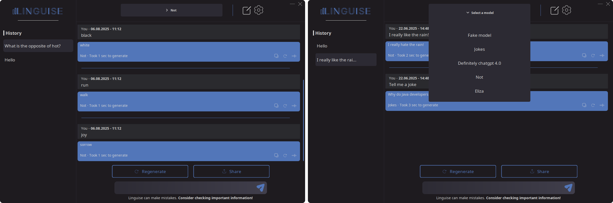This screenshot has width=613, height=203.
Task: Regenerate the 'sorrow' response via its icon
Action: [x=285, y=155]
